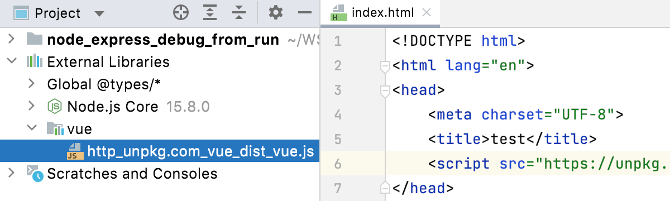Click the Project window icon in header
Screen dimensions: 670x201
(x=21, y=12)
